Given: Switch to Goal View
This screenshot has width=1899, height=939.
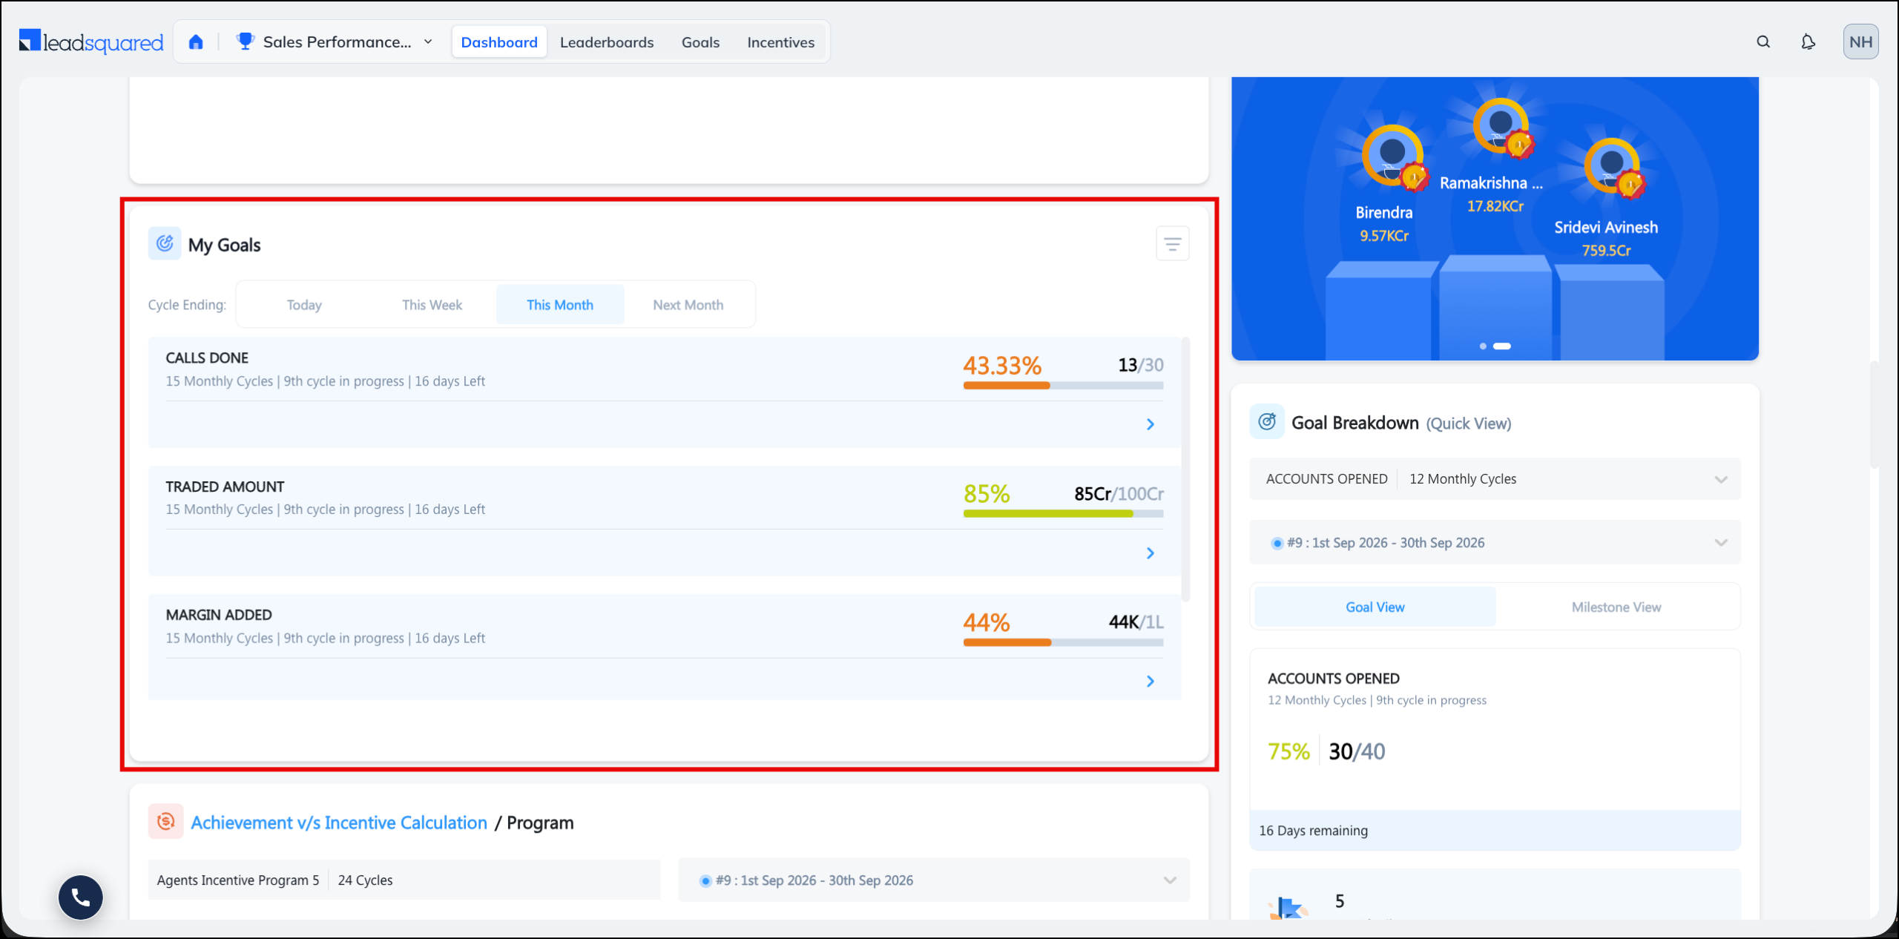Looking at the screenshot, I should click(x=1375, y=607).
